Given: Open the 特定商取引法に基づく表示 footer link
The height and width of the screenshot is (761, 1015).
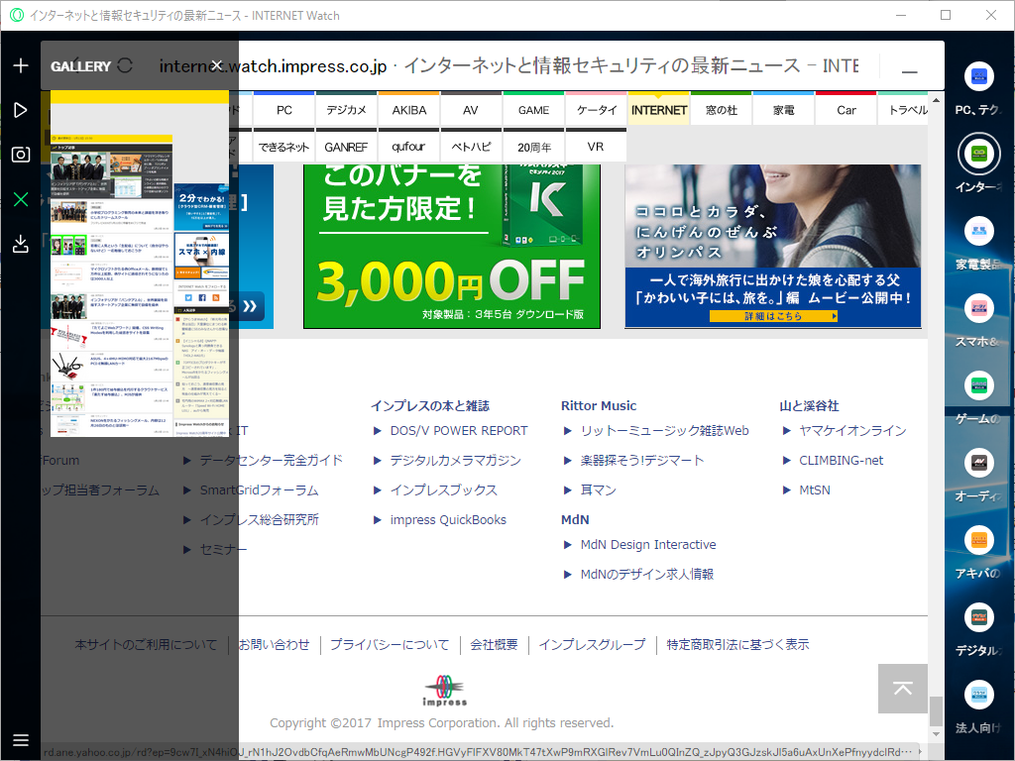Looking at the screenshot, I should 737,644.
